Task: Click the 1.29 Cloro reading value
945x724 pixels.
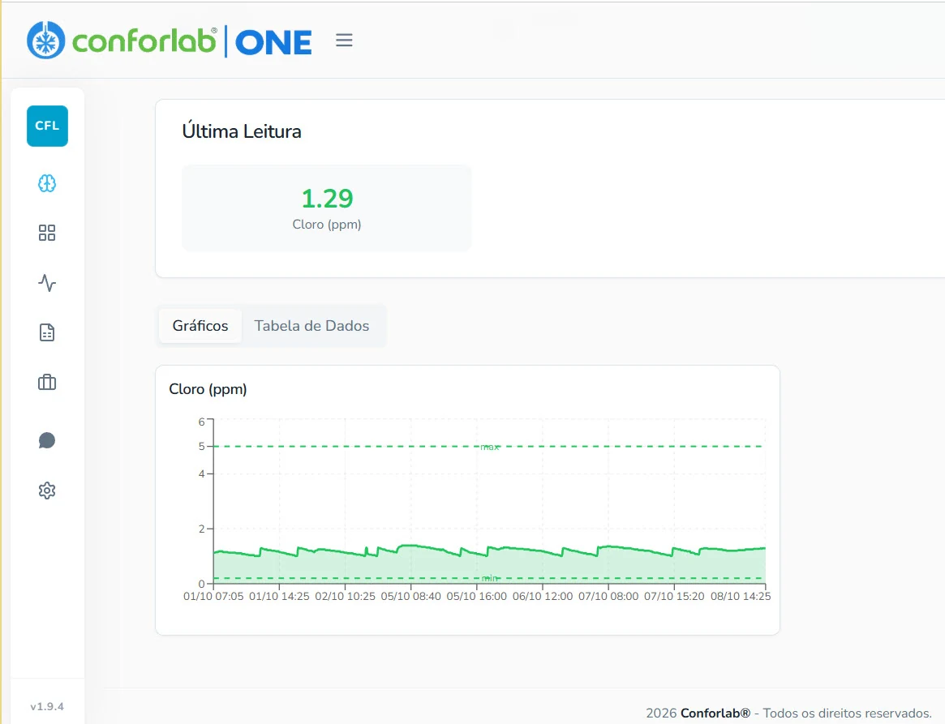Action: pos(327,198)
